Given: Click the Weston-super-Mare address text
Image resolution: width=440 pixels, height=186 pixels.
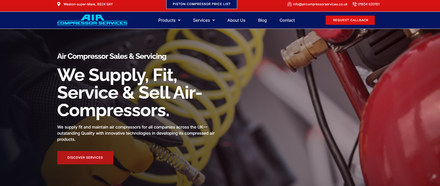Looking at the screenshot, I should tap(88, 4).
